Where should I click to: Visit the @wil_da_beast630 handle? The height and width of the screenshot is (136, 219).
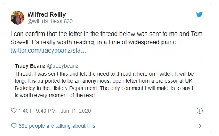tap(50, 21)
